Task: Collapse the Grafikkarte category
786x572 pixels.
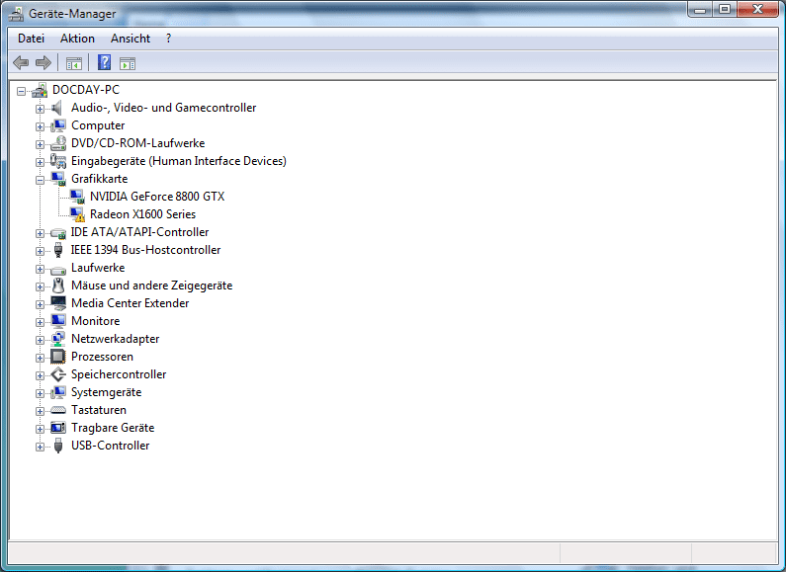Action: click(x=40, y=180)
